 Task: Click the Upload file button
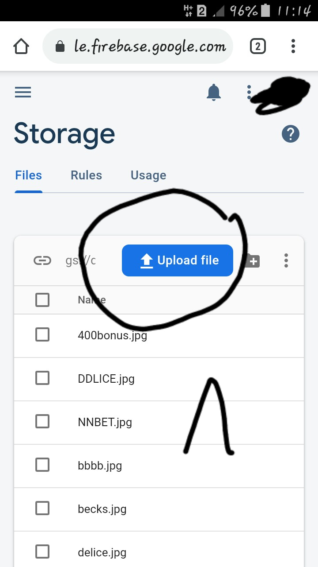coord(178,260)
